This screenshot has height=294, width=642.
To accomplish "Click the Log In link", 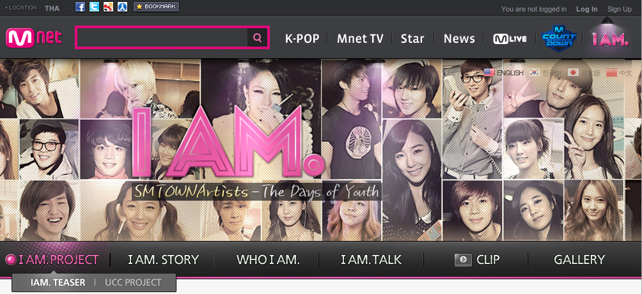I will pyautogui.click(x=587, y=9).
